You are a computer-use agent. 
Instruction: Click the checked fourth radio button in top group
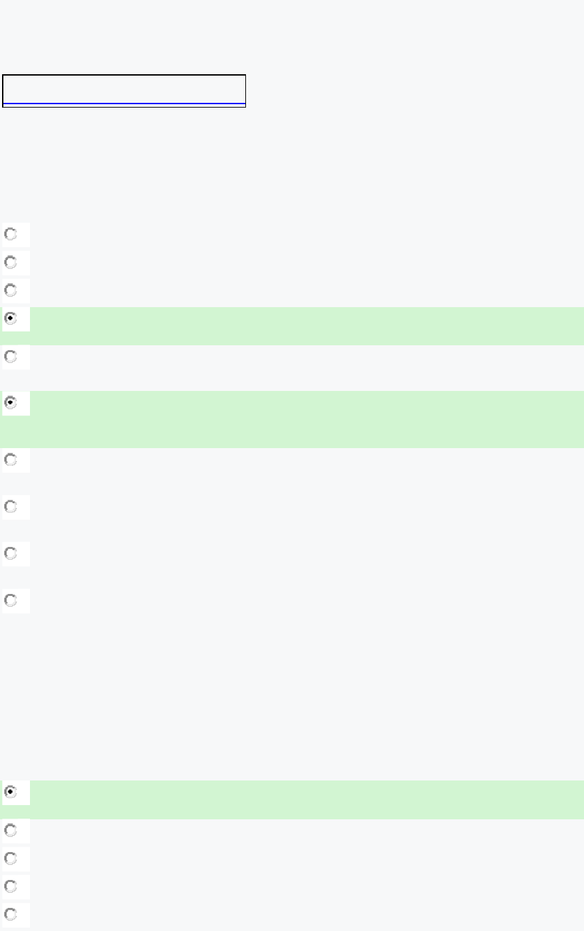click(x=11, y=318)
